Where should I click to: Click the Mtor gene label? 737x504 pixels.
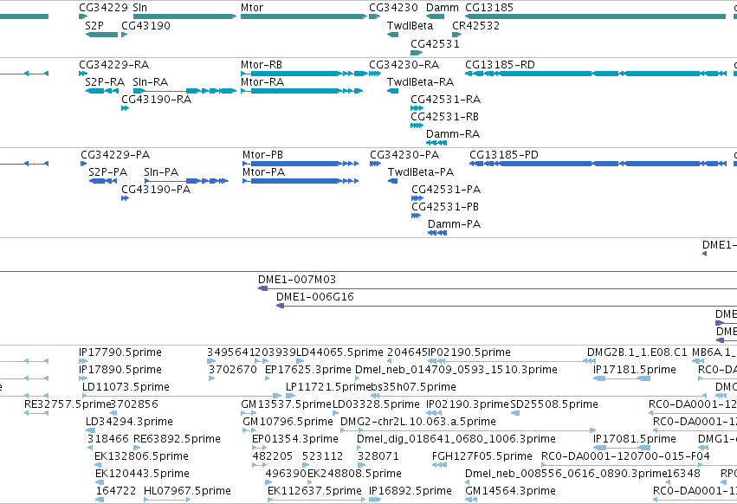point(252,8)
